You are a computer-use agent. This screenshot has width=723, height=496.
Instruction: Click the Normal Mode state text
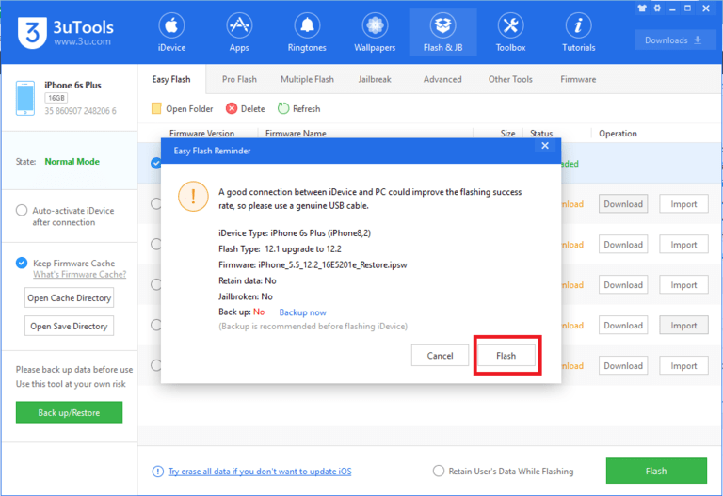[x=72, y=161]
